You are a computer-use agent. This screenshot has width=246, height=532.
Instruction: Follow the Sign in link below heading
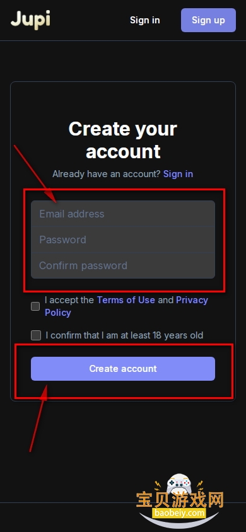point(178,174)
